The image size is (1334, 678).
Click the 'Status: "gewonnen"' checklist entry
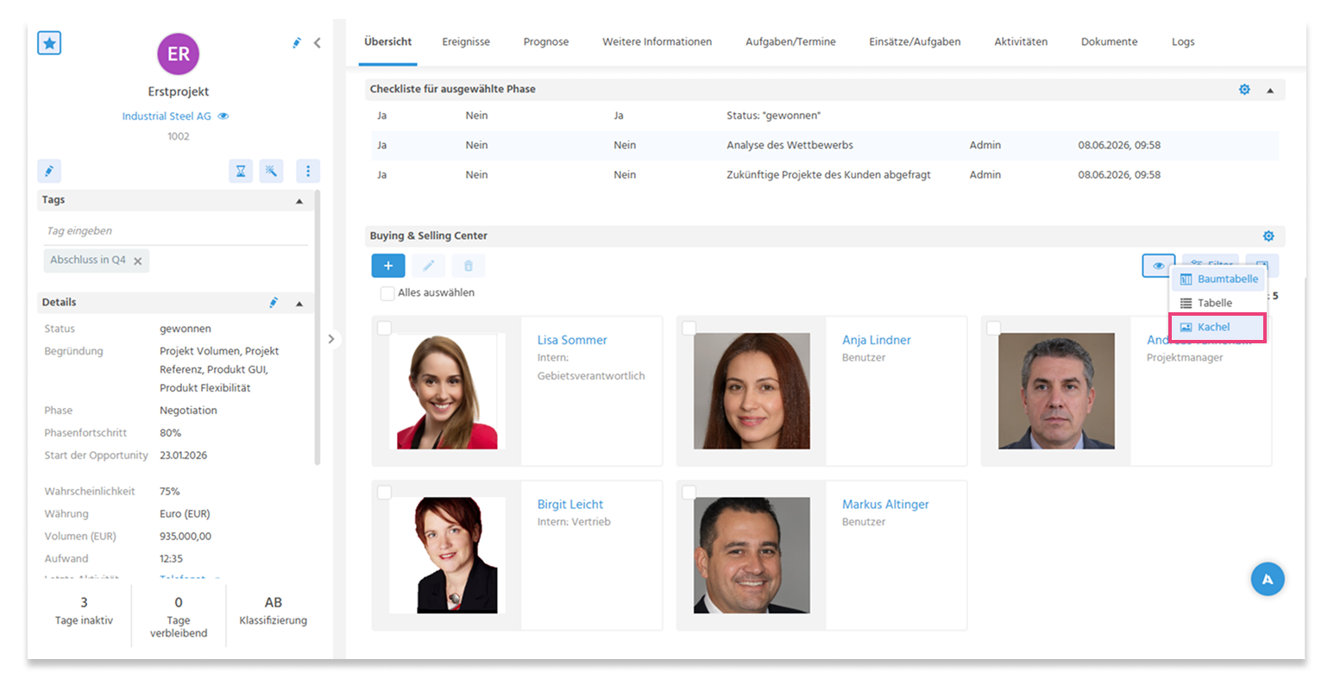(x=773, y=116)
